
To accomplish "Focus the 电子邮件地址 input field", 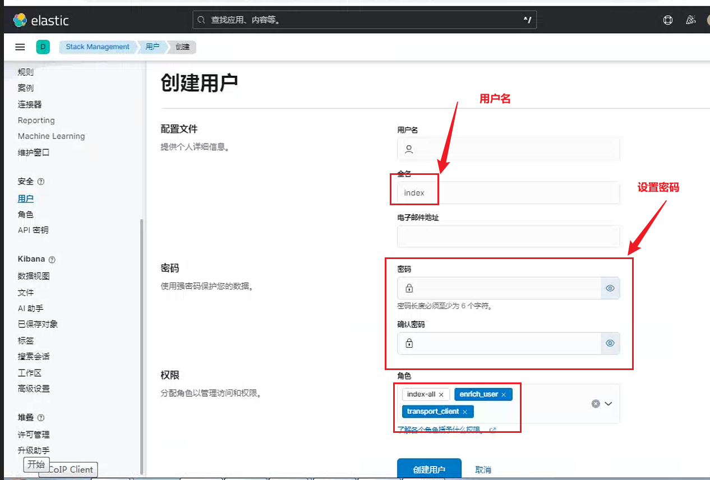I will [509, 237].
